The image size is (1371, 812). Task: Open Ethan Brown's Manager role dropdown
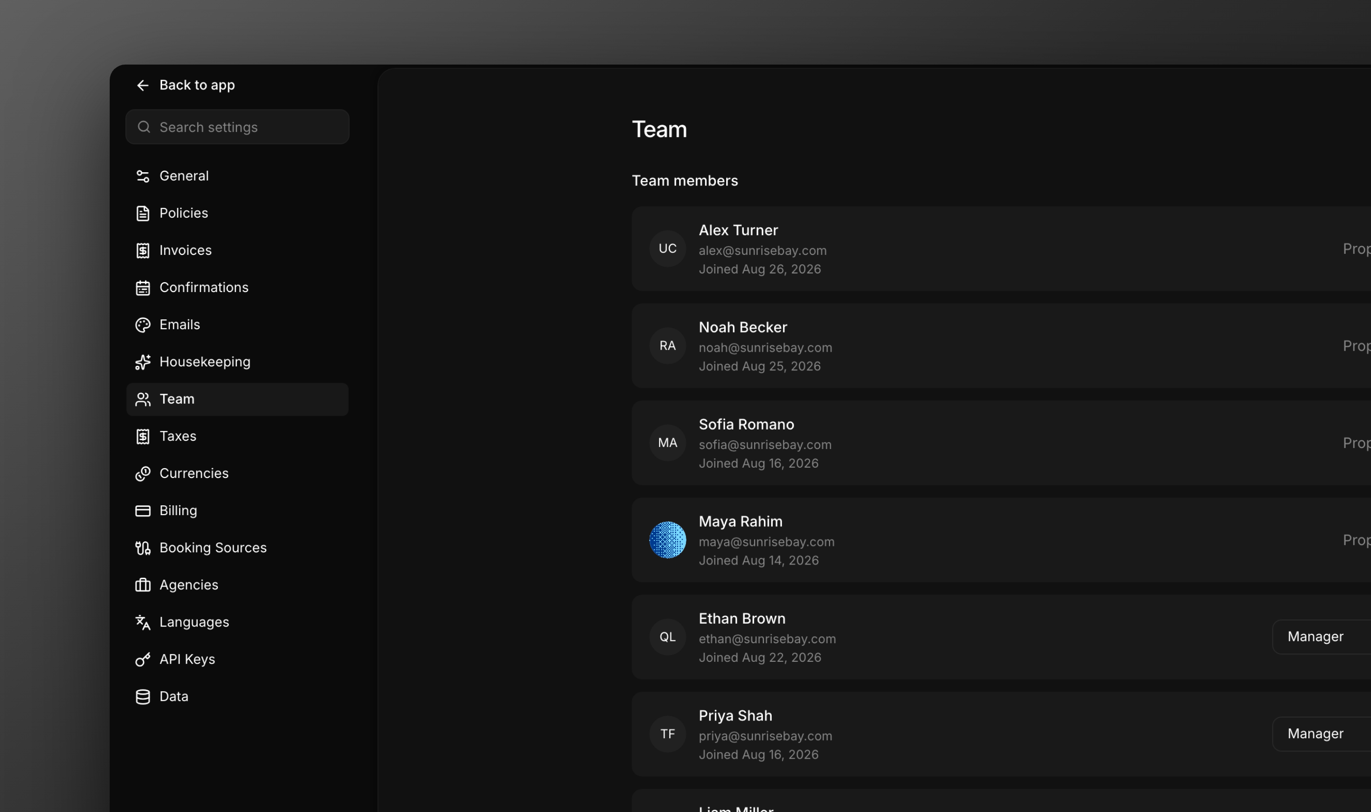(1321, 637)
